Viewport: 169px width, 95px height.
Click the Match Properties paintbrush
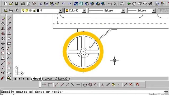pyautogui.click(x=57, y=4)
